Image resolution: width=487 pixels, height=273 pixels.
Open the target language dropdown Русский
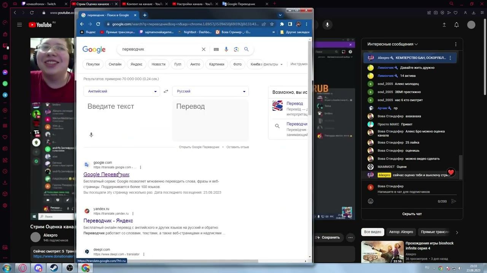pos(210,91)
